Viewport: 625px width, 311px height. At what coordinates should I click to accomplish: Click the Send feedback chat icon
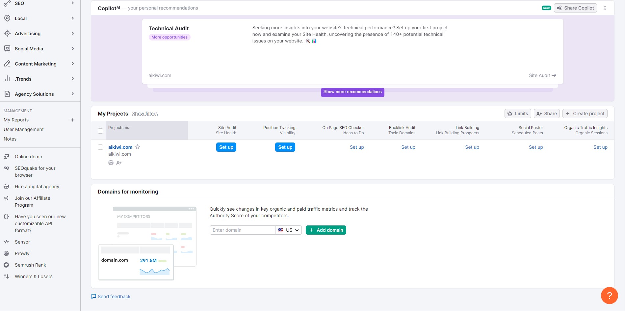94,297
